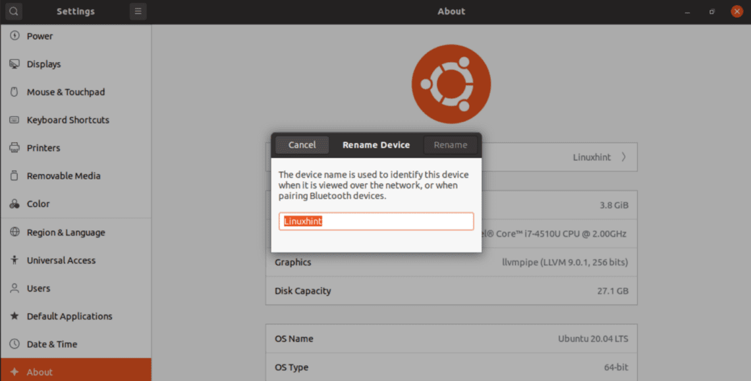The width and height of the screenshot is (751, 381).
Task: Click the Disk Capacity label
Action: coord(302,291)
